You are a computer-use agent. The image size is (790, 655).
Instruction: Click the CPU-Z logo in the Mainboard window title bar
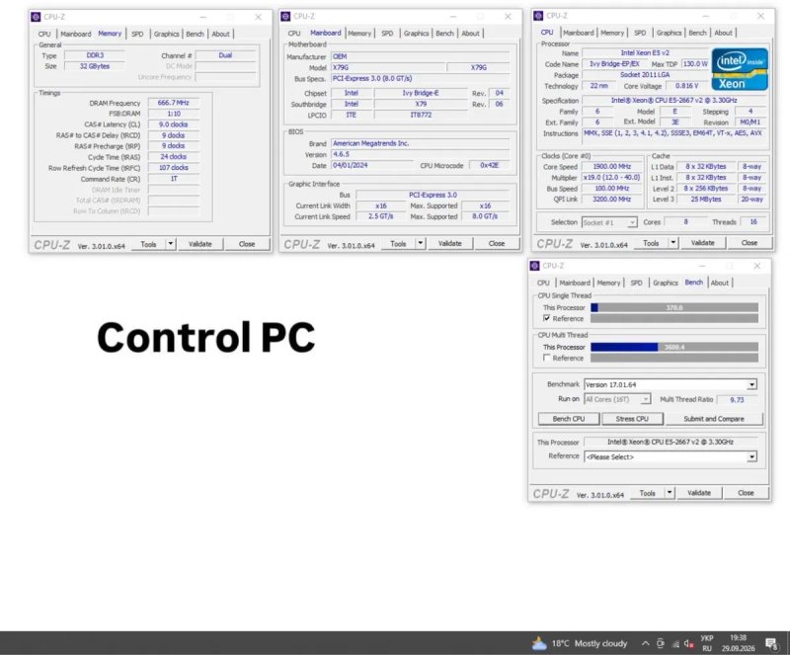coord(285,16)
